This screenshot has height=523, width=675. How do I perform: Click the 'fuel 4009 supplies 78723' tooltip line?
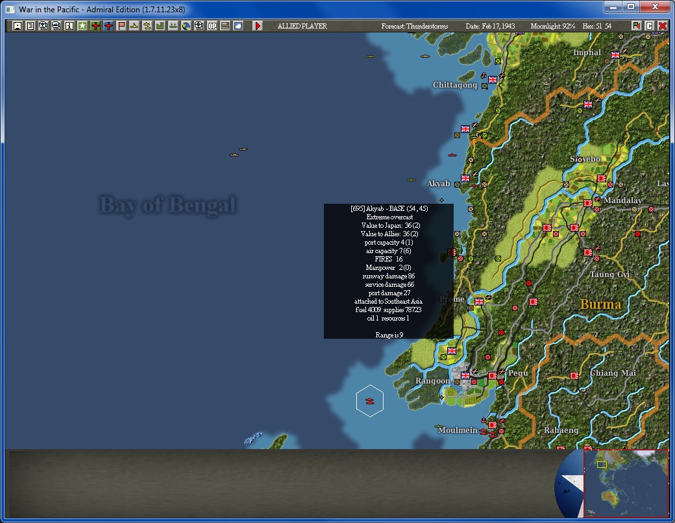389,310
